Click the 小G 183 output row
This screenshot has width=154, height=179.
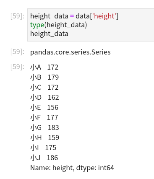(x=44, y=127)
